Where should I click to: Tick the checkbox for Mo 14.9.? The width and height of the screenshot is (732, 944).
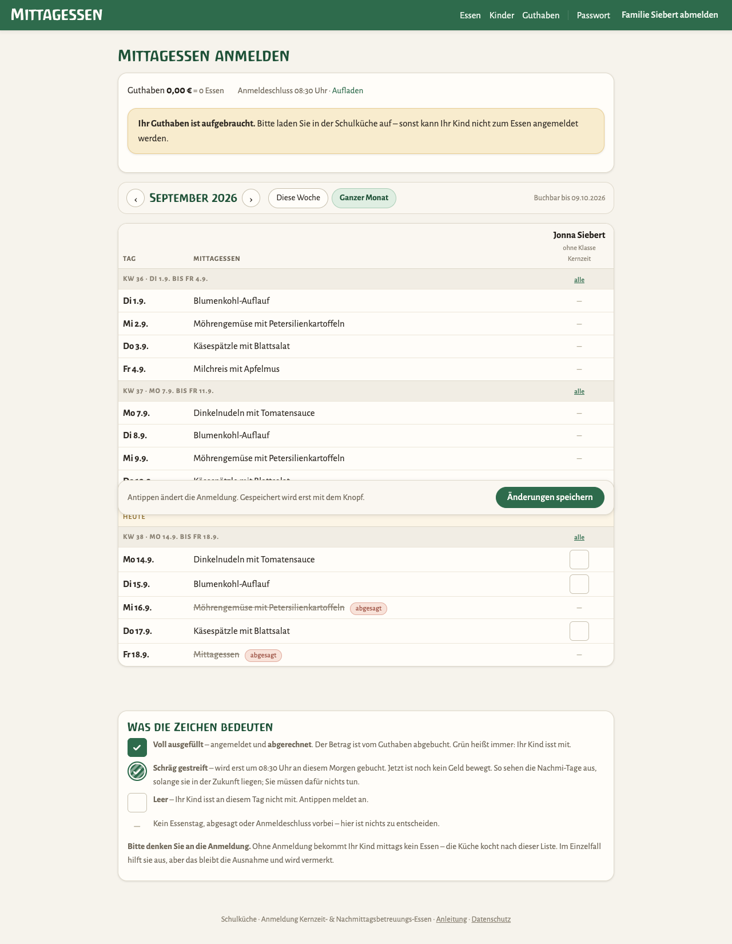(x=579, y=560)
